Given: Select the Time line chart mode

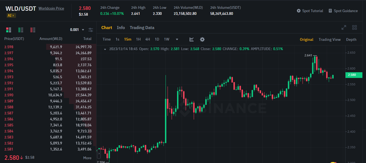Looking at the screenshot, I should pos(106,39).
